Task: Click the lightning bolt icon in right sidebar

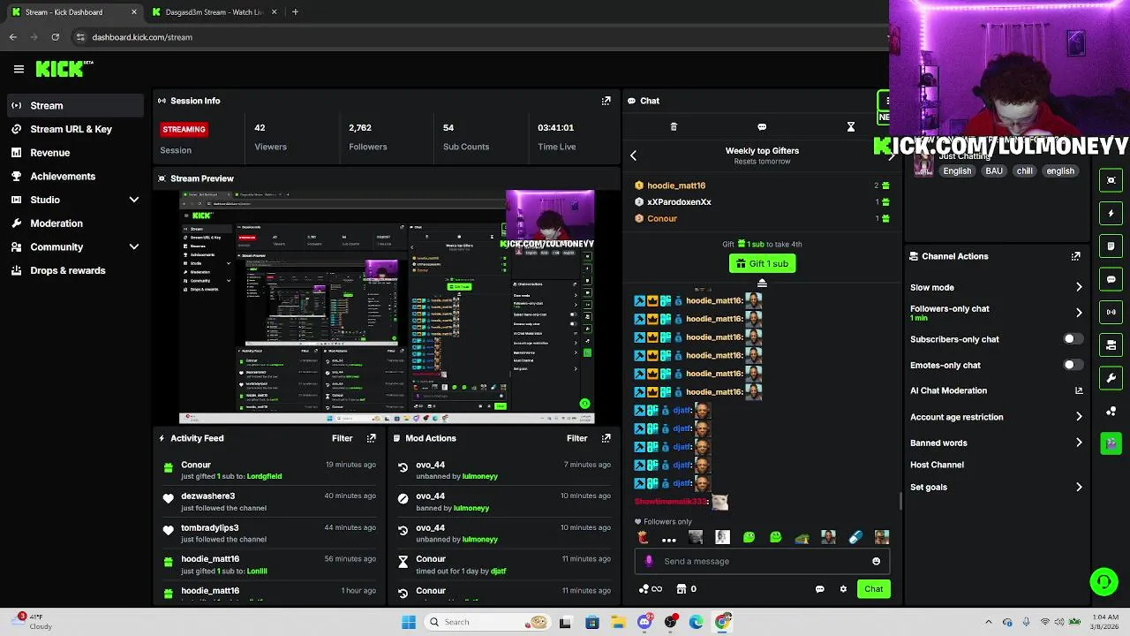Action: (1111, 213)
